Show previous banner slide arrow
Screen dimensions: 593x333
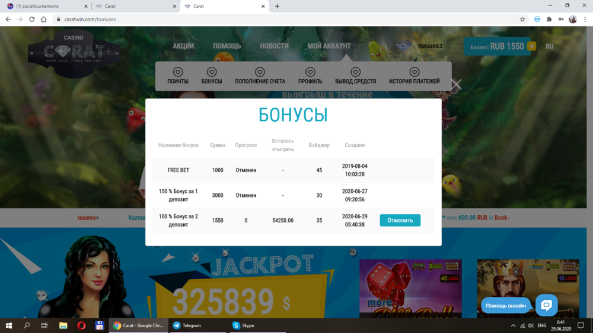(38, 128)
